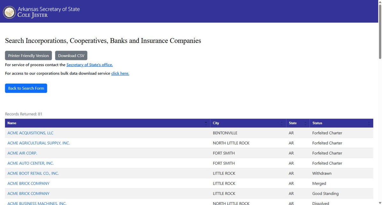Viewport: 382px width, 205px height.
Task: Open ACME BOOT RETAIL CO., INC. record
Action: pos(33,174)
